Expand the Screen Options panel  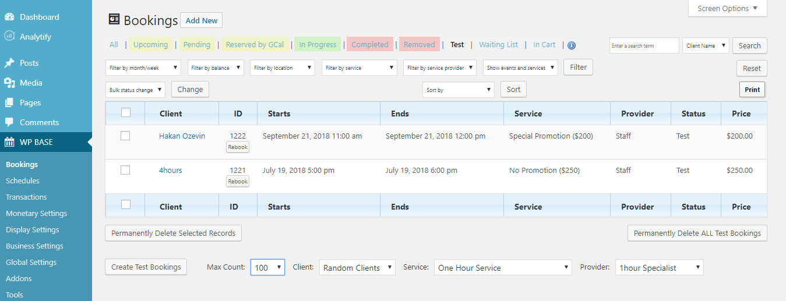pos(728,8)
